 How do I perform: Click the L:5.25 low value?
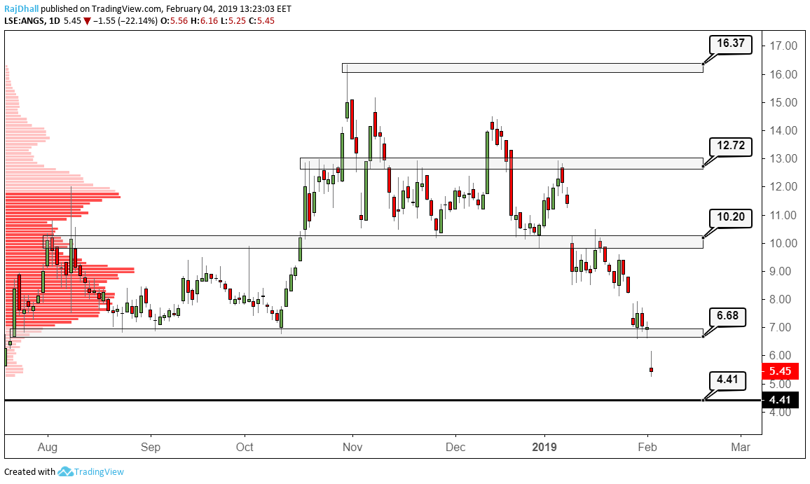(x=232, y=21)
